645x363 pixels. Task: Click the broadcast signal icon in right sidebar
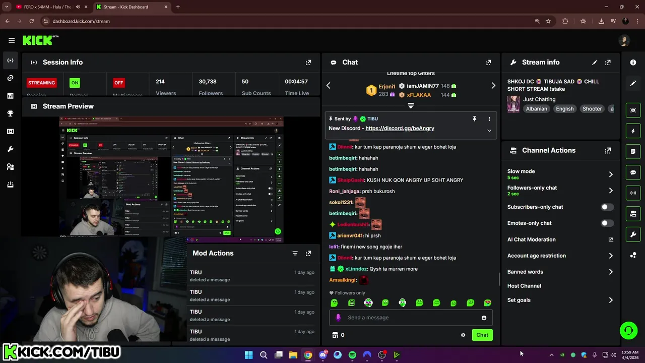(633, 193)
